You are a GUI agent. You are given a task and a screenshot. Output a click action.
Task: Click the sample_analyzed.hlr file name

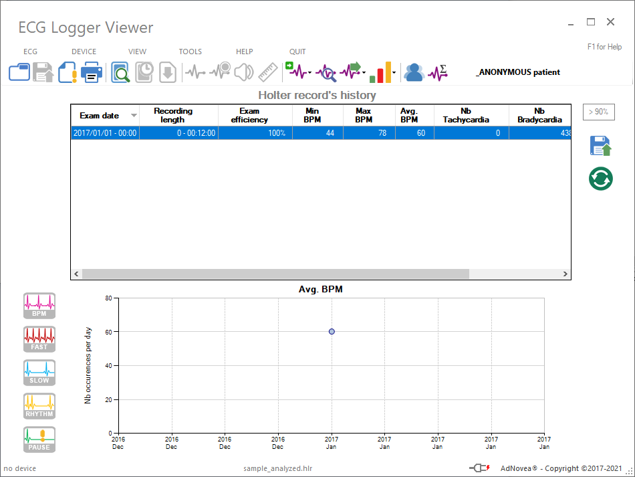click(278, 468)
